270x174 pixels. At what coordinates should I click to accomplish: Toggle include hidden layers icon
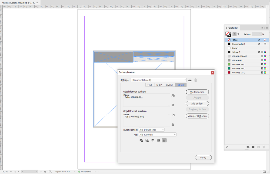pos(153,140)
